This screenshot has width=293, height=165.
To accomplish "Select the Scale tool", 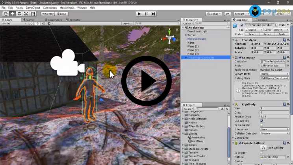I will tap(26, 14).
